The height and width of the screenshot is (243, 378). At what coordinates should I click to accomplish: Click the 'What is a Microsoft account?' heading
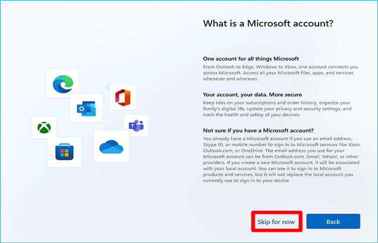point(268,23)
